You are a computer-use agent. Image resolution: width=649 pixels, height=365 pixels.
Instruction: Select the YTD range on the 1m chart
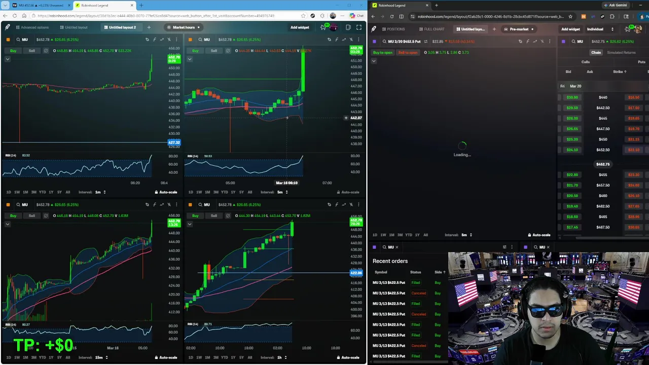(x=42, y=192)
